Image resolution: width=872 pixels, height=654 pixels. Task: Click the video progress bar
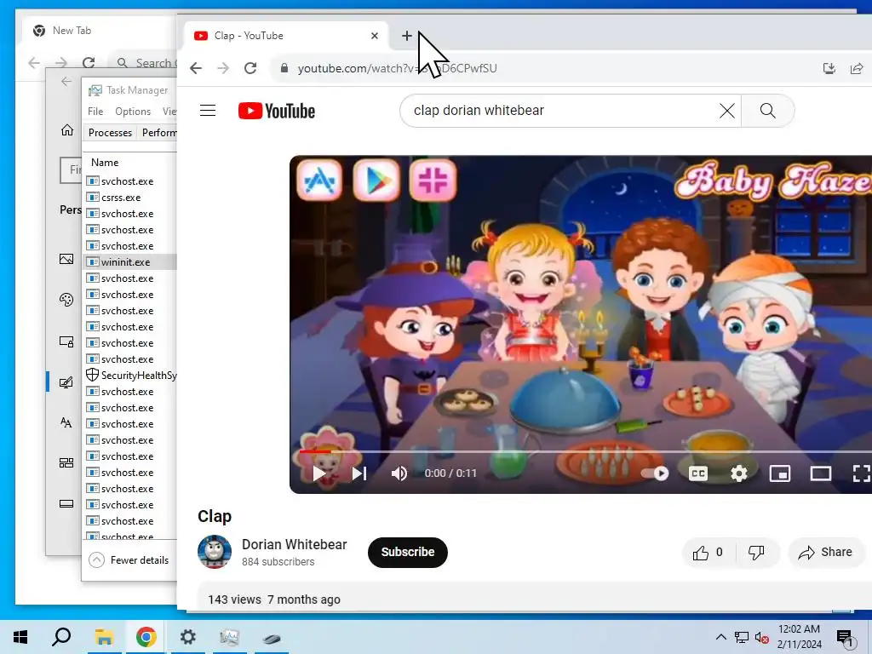pyautogui.click(x=585, y=451)
